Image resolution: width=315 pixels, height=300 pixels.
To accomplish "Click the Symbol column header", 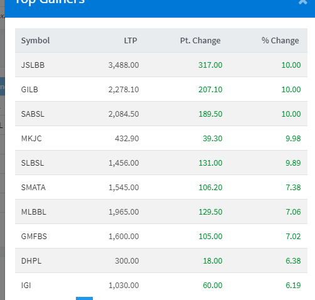I will tap(35, 40).
